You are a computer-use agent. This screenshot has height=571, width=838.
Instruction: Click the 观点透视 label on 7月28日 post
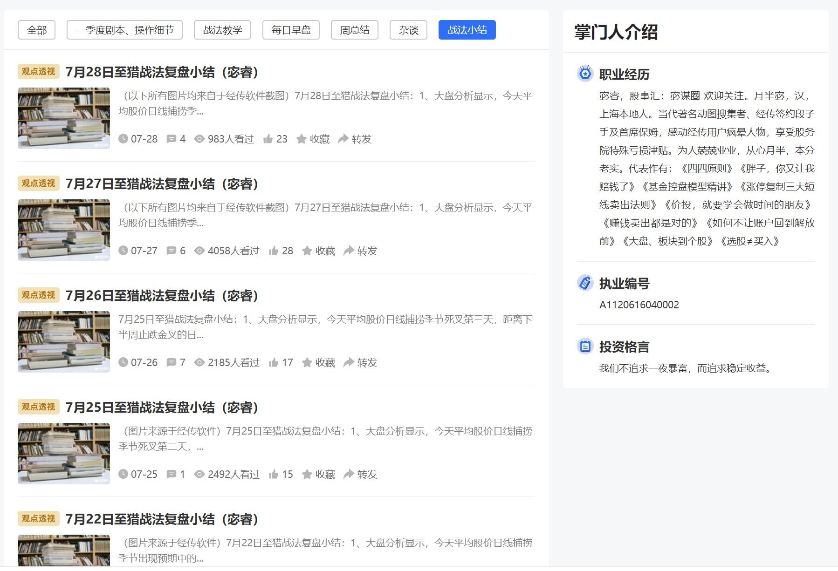[39, 72]
